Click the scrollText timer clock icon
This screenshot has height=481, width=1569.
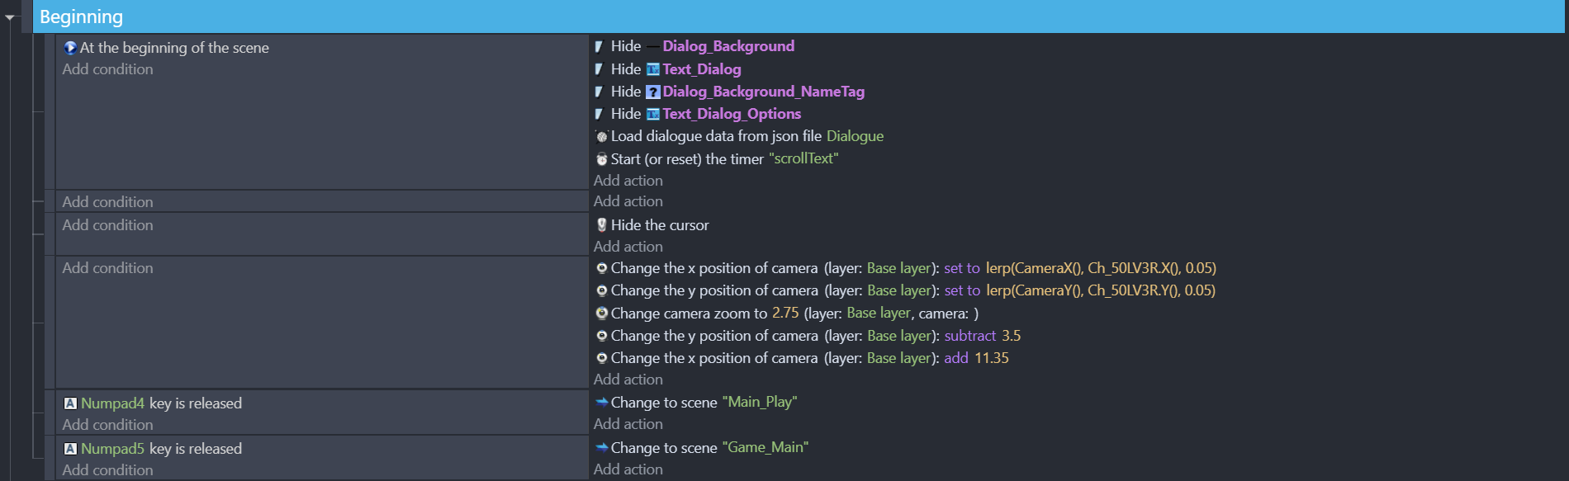(x=601, y=158)
